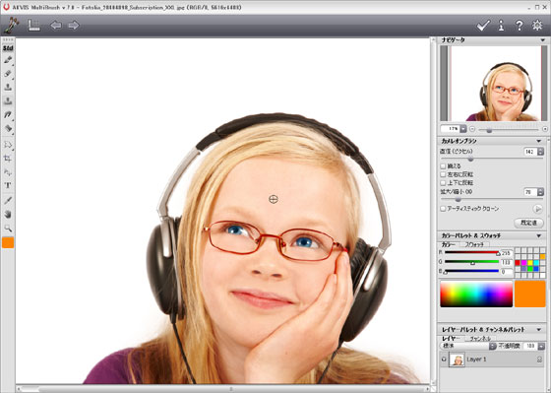Switch to the チャンネル Channels tab
The height and width of the screenshot is (393, 551).
click(480, 339)
